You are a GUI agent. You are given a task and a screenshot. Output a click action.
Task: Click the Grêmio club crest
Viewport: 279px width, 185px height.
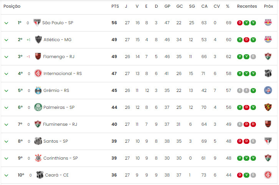click(x=38, y=90)
